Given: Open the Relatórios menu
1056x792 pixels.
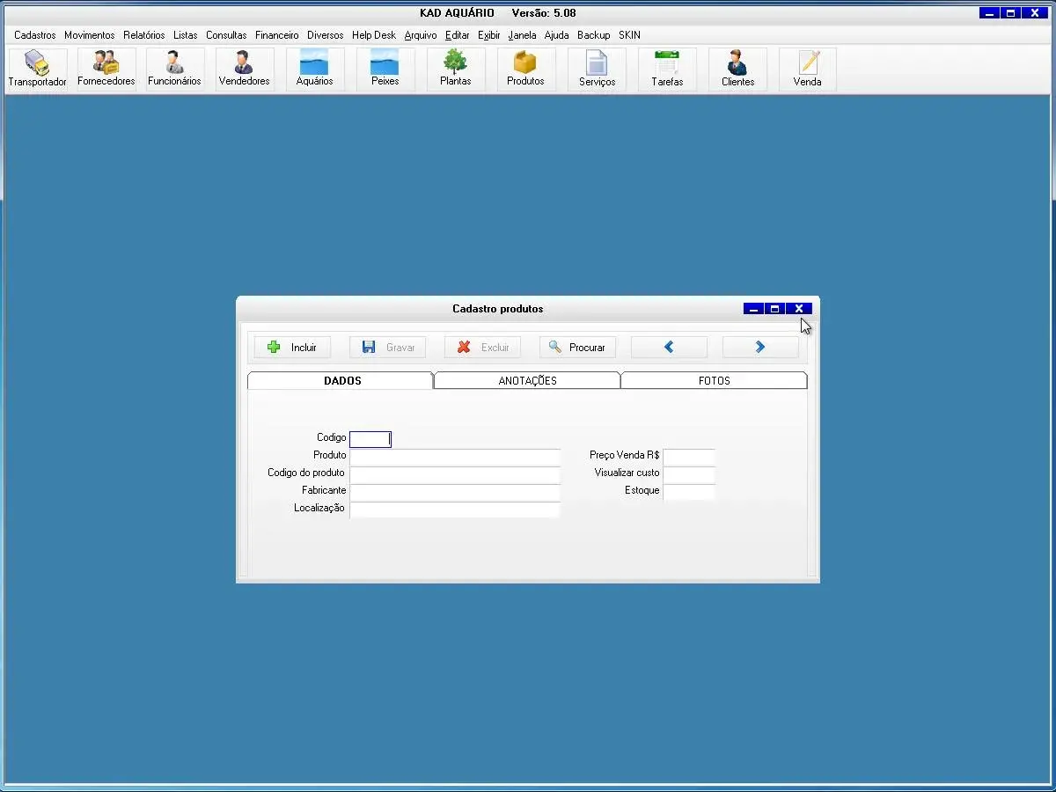Looking at the screenshot, I should (x=144, y=35).
